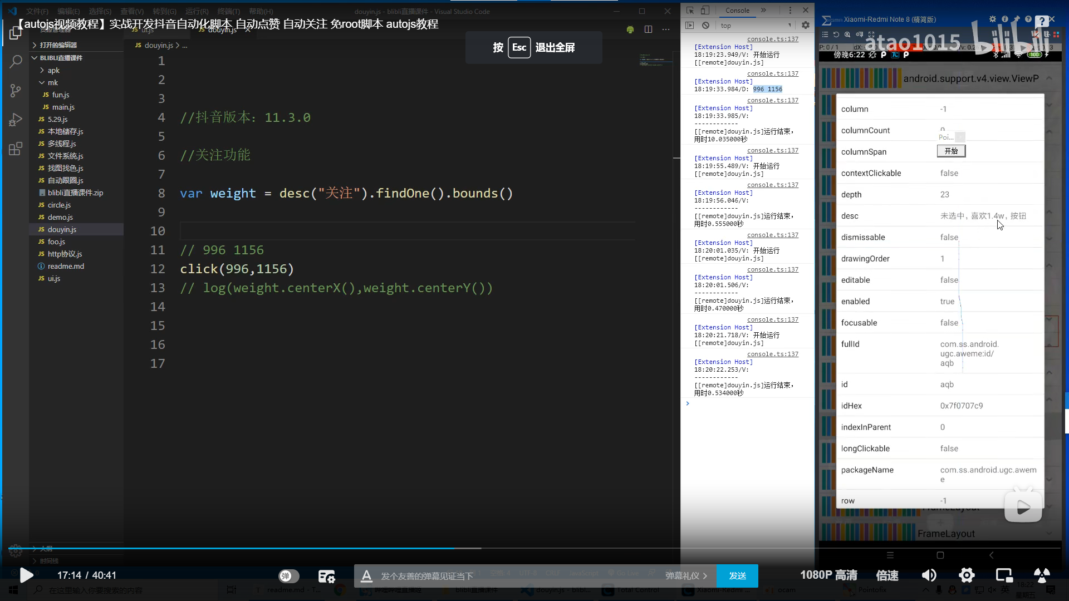Image resolution: width=1069 pixels, height=601 pixels.
Task: Open the Extensions view icon
Action: coord(16,149)
